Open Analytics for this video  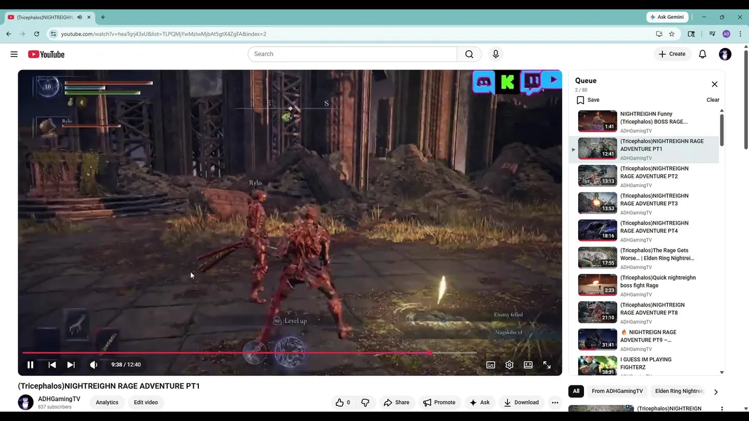(x=107, y=402)
